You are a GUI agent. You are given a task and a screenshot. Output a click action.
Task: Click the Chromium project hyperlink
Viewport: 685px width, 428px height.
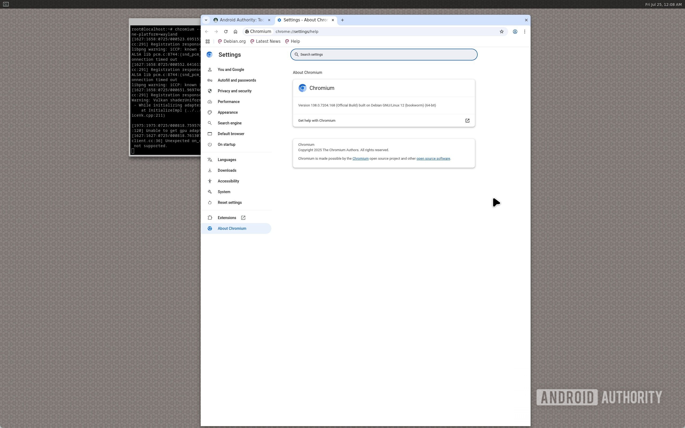tap(360, 159)
